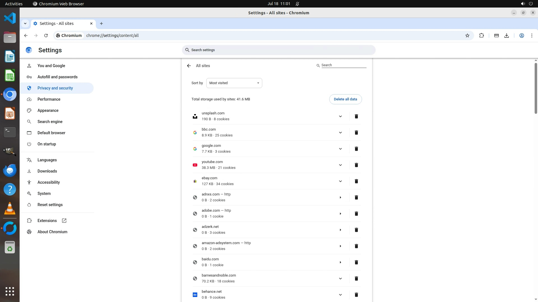Reload the page
This screenshot has height=302, width=538.
46,36
